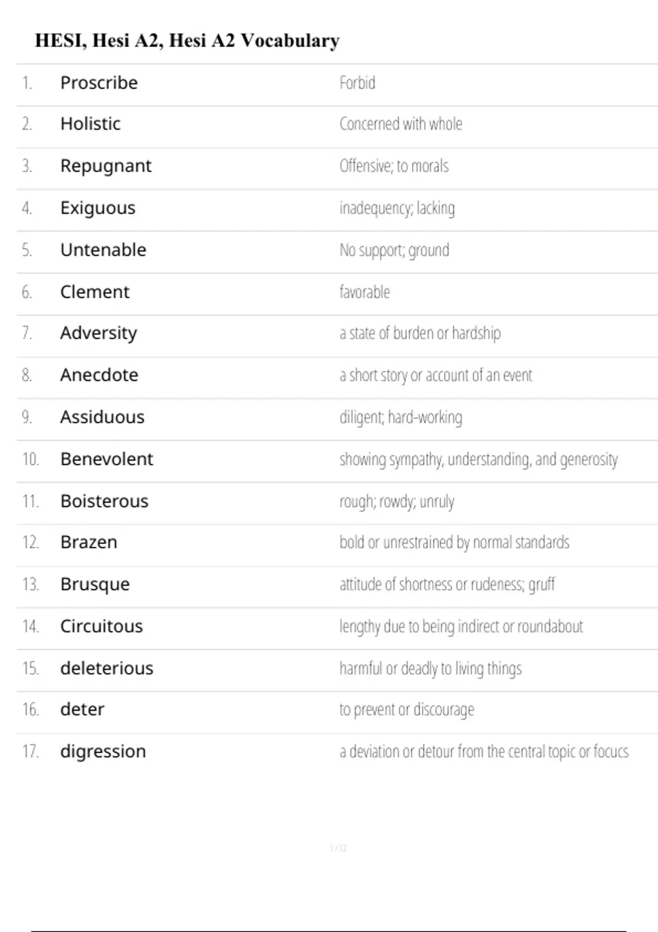
Task: Select the word 'Holistic'
Action: click(90, 124)
